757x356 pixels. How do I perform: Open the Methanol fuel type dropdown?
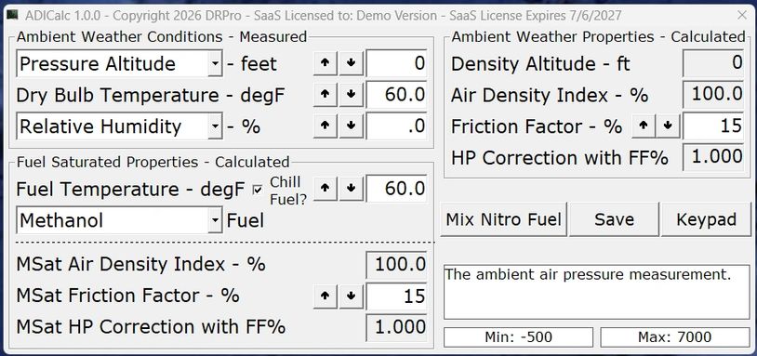pyautogui.click(x=215, y=220)
